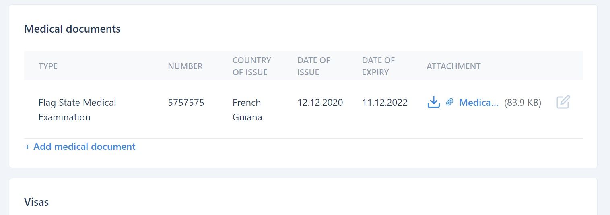Add medical document

tap(80, 147)
